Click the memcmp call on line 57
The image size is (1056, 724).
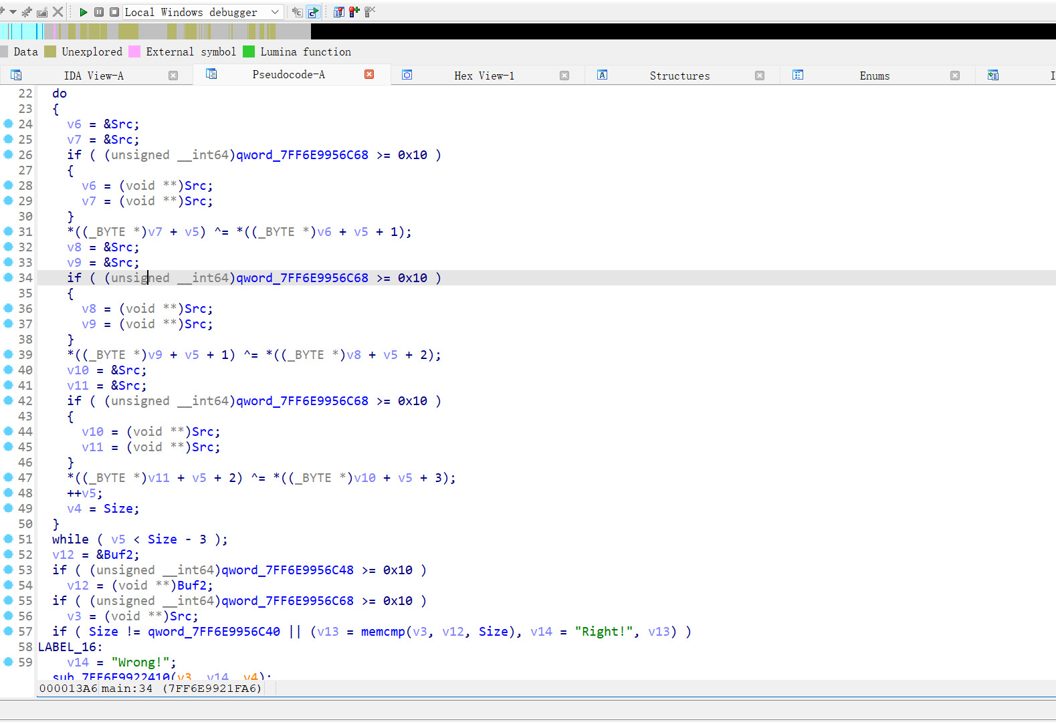tap(383, 632)
